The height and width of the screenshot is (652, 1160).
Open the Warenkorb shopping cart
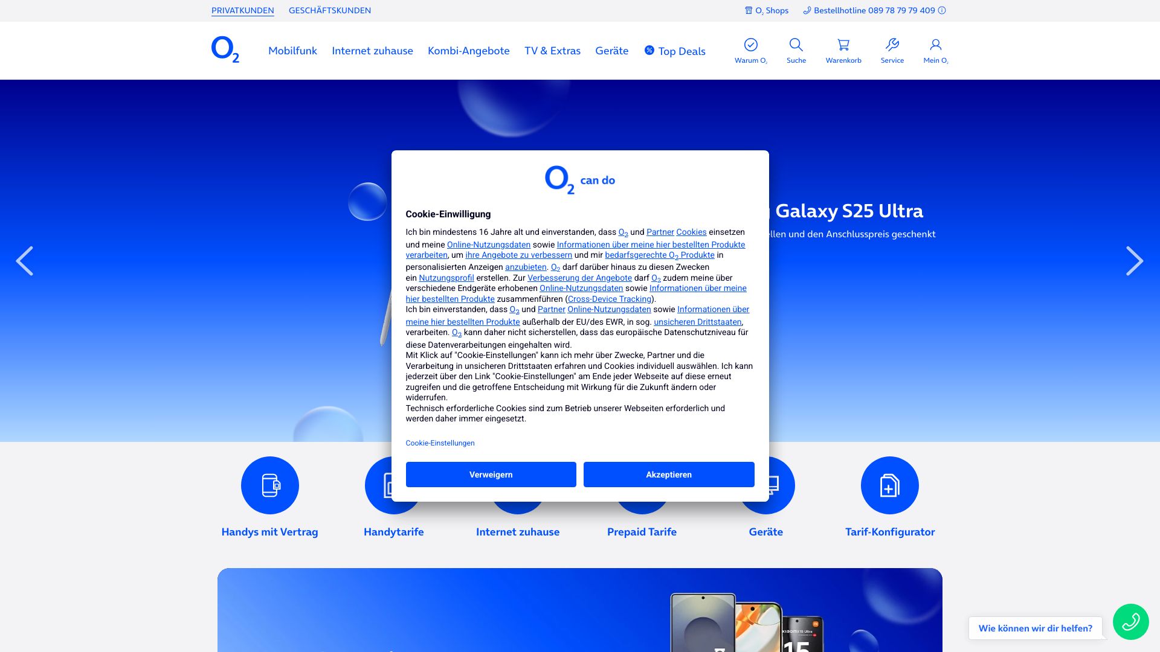[843, 45]
